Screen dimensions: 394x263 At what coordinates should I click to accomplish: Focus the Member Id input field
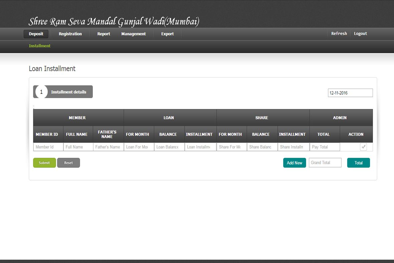click(48, 147)
